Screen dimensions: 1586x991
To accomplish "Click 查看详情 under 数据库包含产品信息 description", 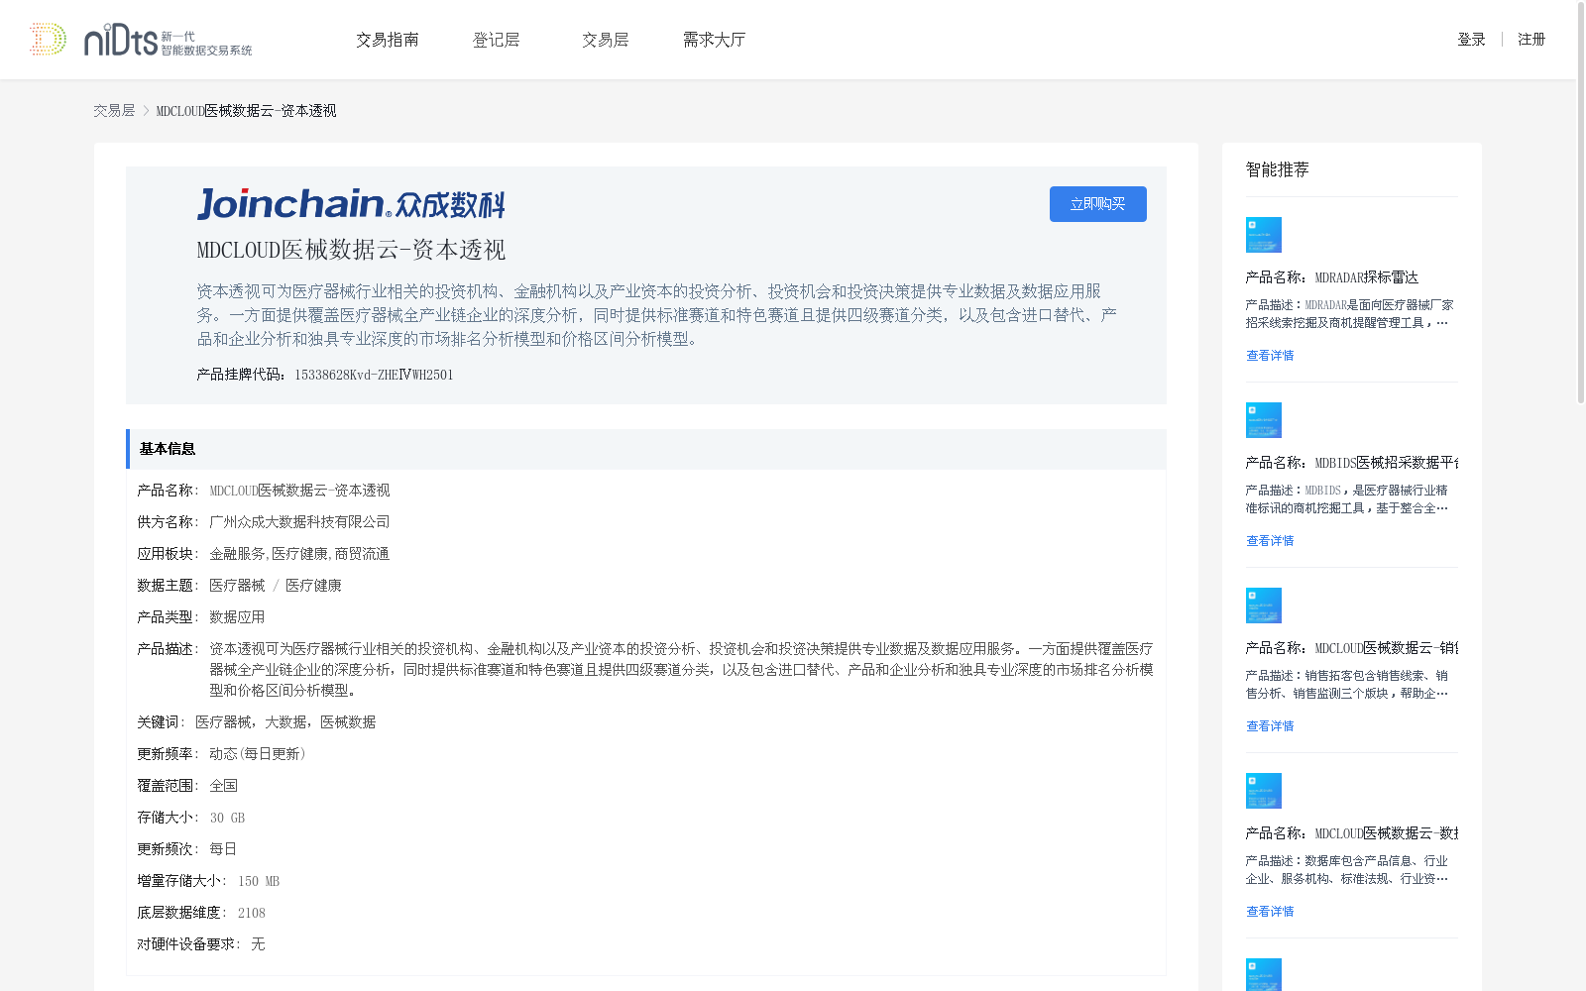I will 1270,912.
